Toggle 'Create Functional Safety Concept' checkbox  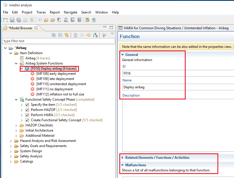tap(27, 120)
